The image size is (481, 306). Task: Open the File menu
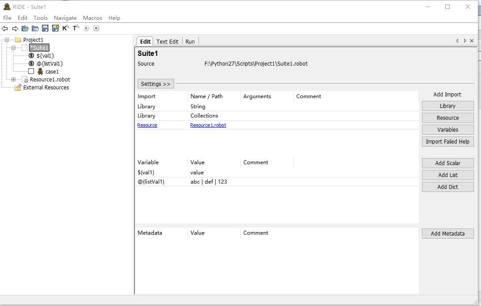pyautogui.click(x=7, y=18)
